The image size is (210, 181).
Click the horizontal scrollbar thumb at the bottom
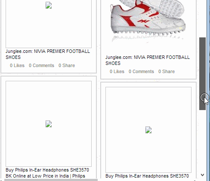tap(51, 180)
